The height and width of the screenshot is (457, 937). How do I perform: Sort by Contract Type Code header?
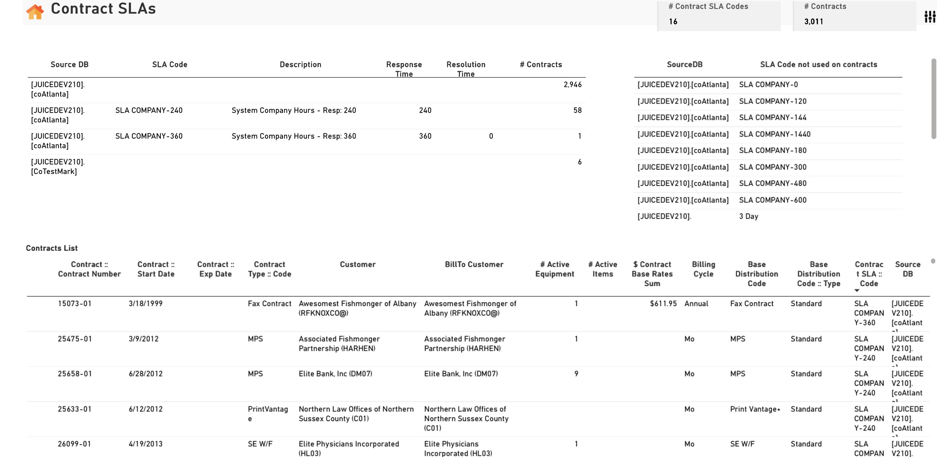[270, 269]
